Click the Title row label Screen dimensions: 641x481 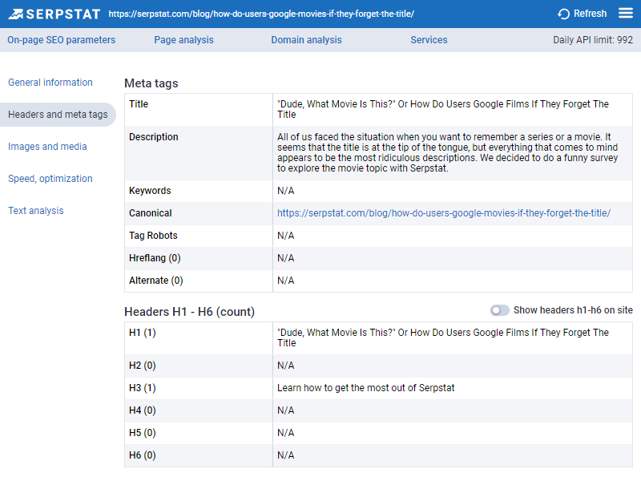pyautogui.click(x=139, y=104)
